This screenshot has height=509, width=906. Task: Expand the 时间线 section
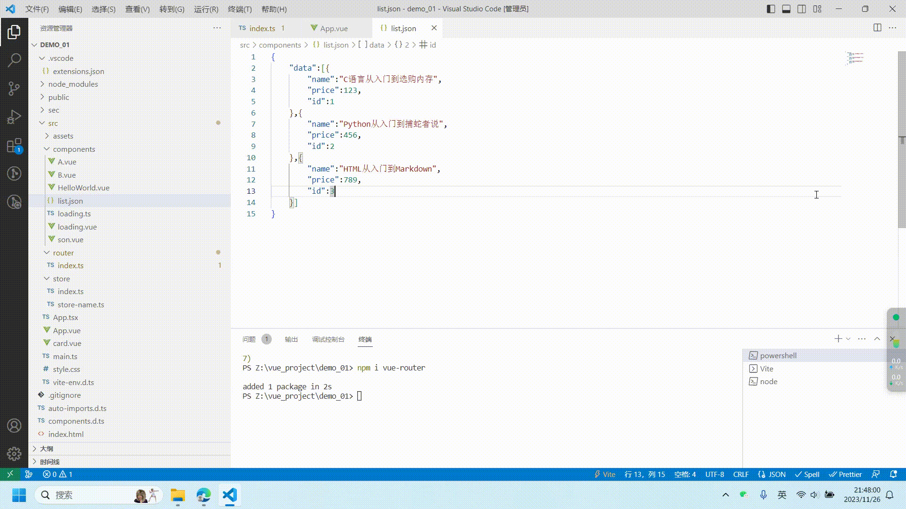coord(49,461)
